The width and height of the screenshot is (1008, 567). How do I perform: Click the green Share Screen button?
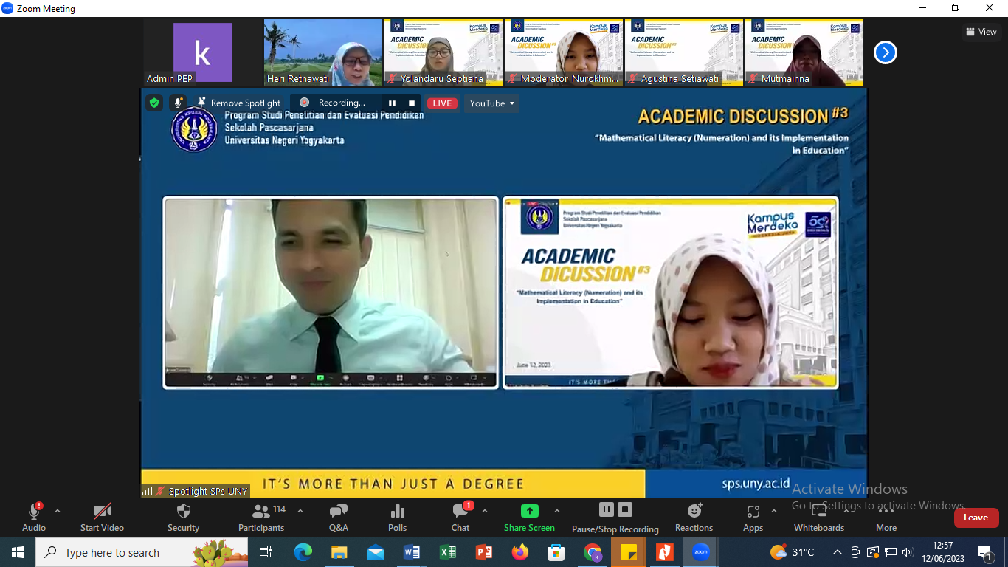[x=529, y=517]
